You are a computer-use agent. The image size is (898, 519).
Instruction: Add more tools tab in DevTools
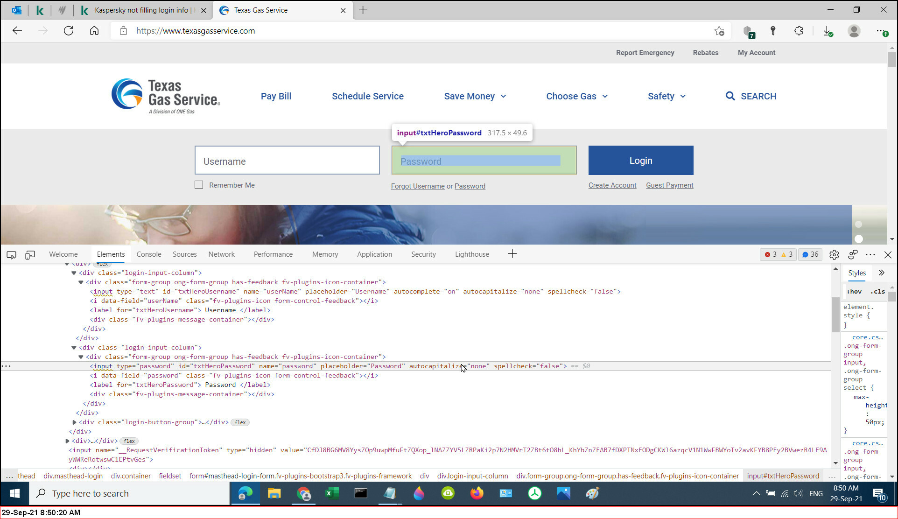(x=512, y=254)
